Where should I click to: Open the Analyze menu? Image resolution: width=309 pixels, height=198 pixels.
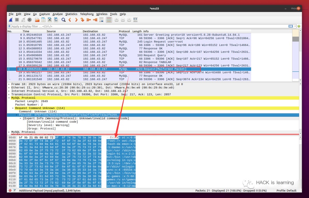click(58, 14)
